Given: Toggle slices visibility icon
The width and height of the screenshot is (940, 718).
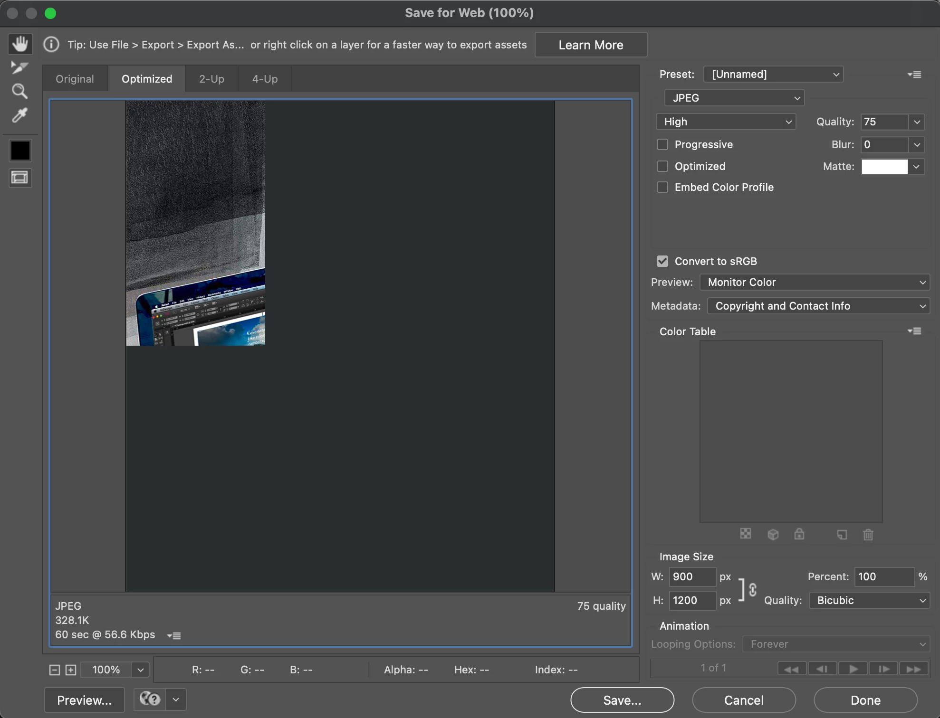Looking at the screenshot, I should click(20, 178).
